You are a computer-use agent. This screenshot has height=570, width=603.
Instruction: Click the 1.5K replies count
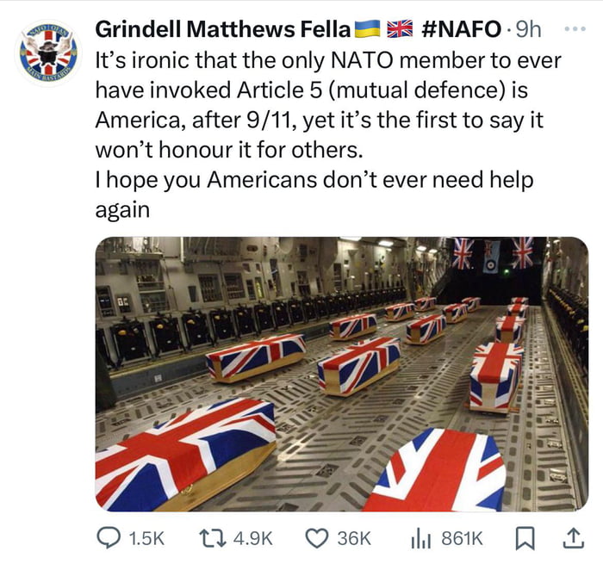pyautogui.click(x=145, y=538)
